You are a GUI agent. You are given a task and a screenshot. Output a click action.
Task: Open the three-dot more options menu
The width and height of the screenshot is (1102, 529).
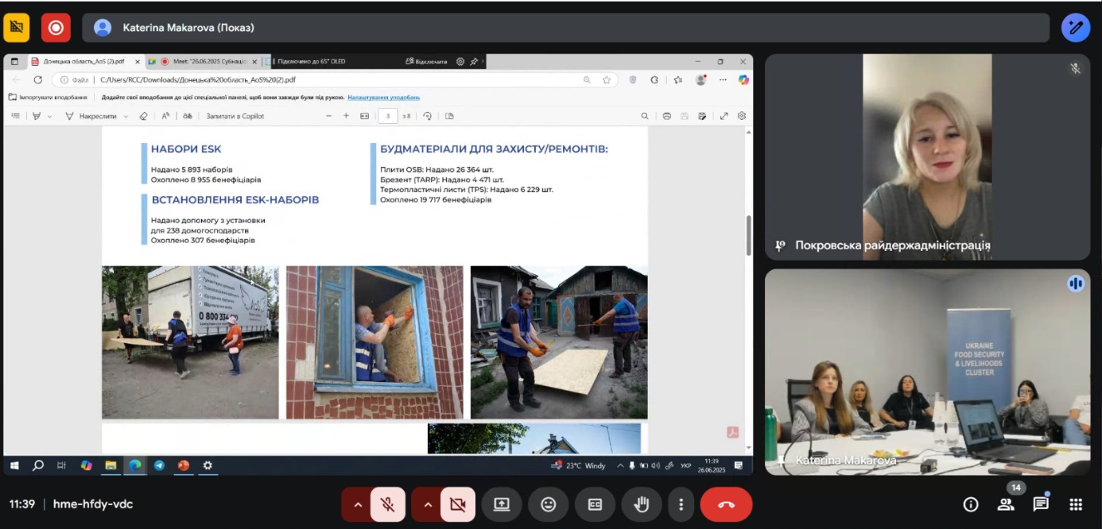(681, 504)
